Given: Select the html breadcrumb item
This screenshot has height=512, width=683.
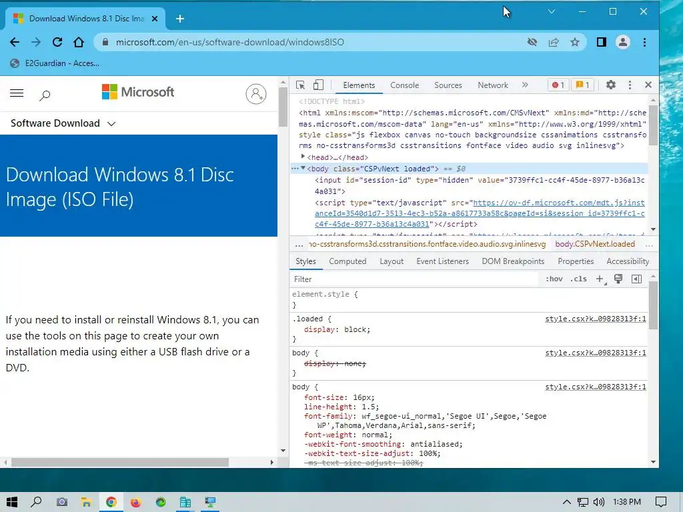Looking at the screenshot, I should pyautogui.click(x=427, y=244).
